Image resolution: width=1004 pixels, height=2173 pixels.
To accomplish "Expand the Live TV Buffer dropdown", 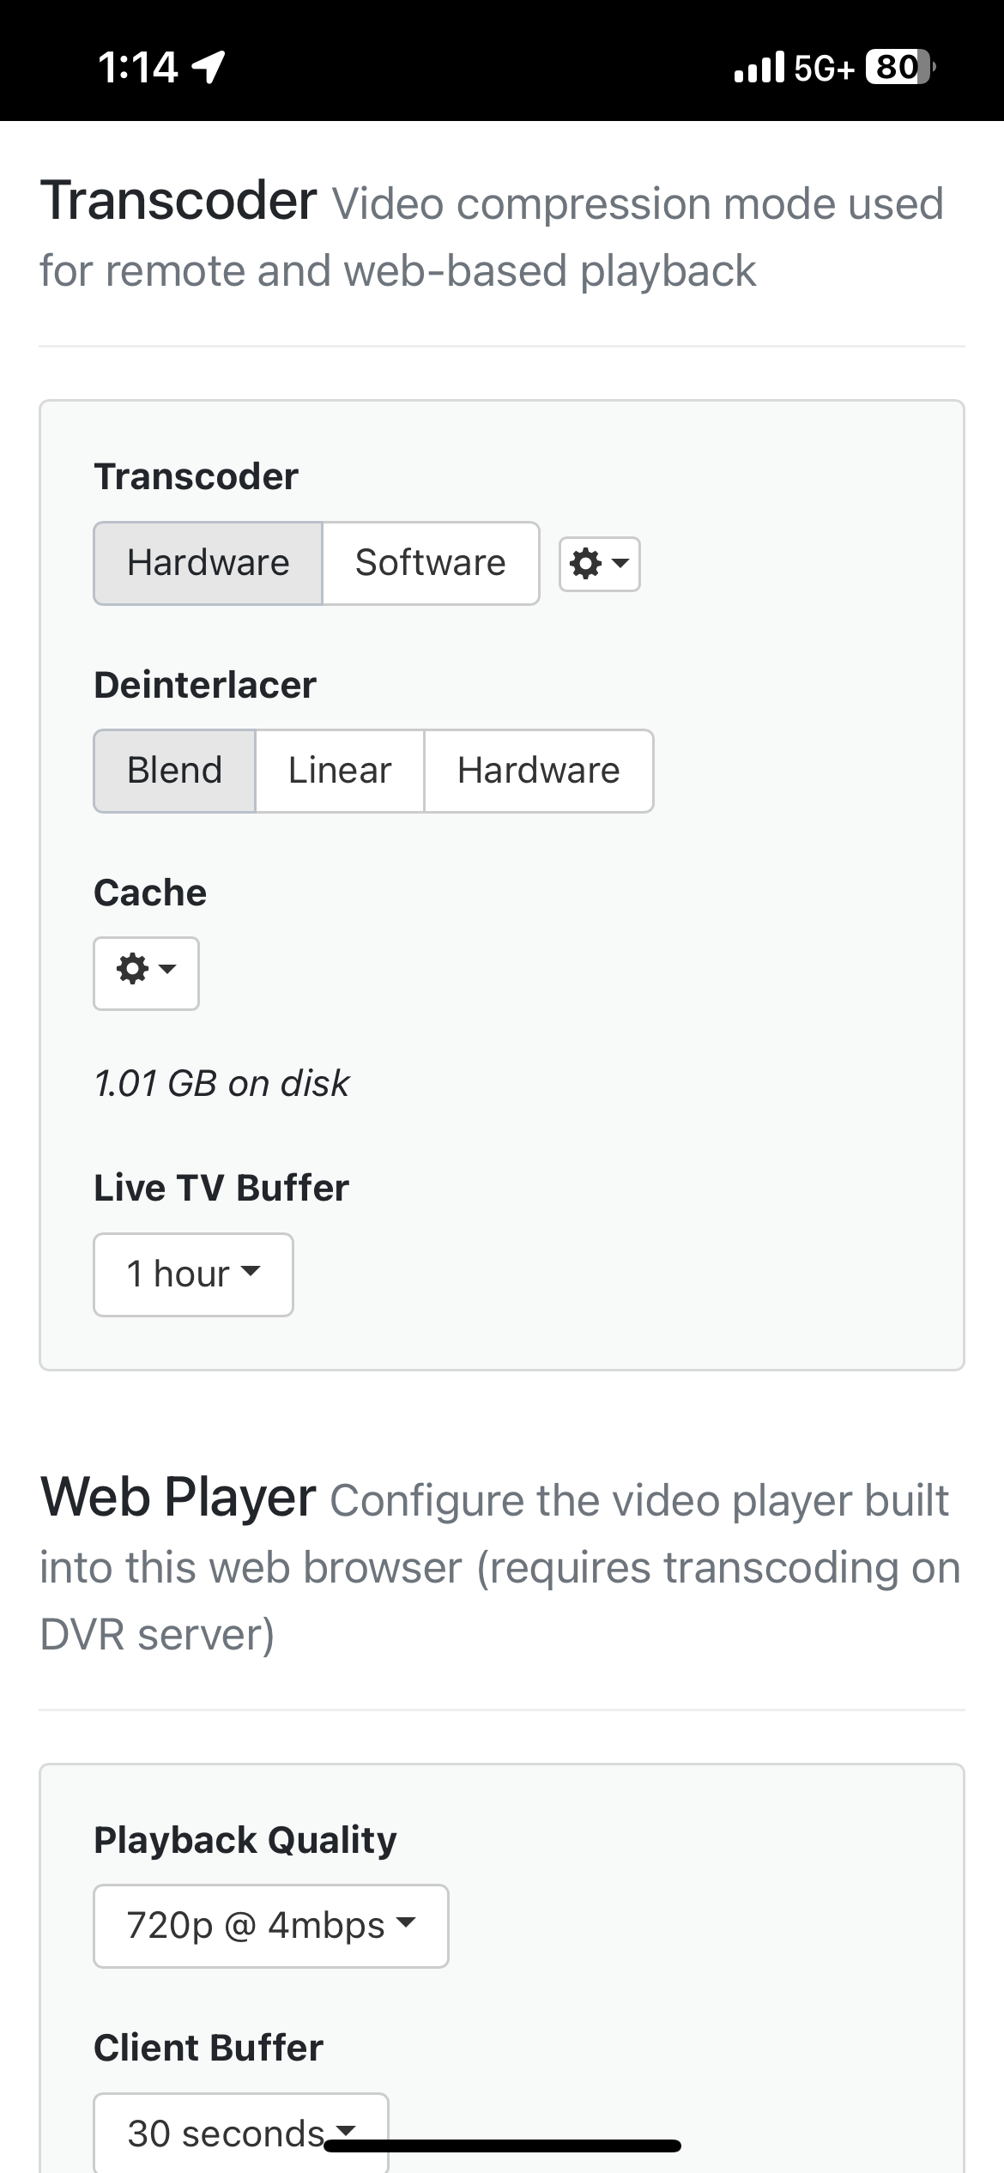I will click(x=193, y=1274).
